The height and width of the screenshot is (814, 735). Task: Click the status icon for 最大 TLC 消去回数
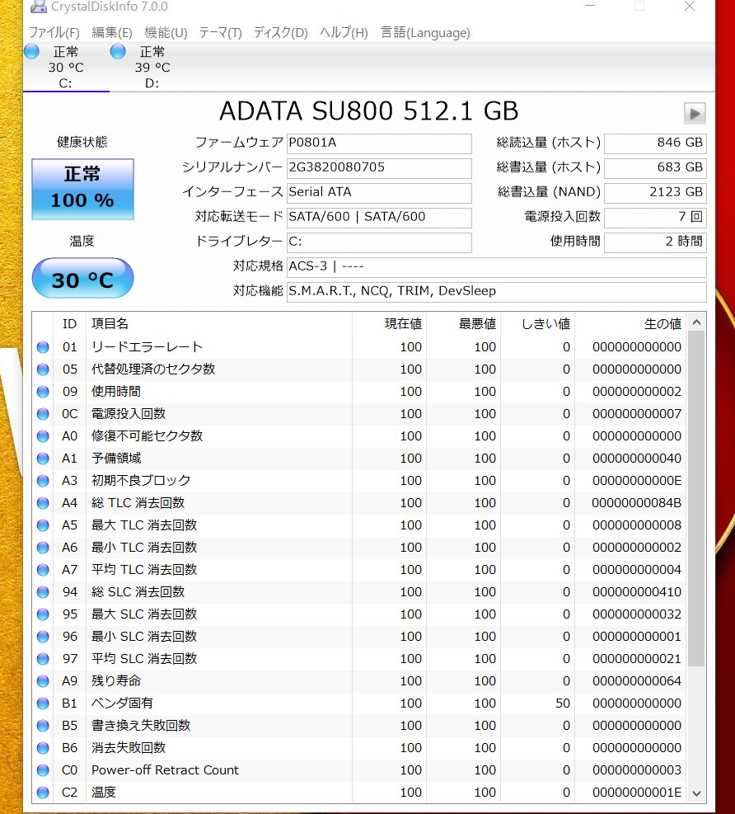43,525
